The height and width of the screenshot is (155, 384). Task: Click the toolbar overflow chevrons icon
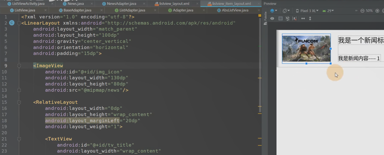tap(356, 11)
